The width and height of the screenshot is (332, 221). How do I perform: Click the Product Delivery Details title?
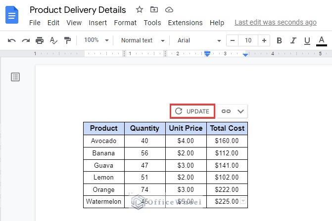[x=78, y=10]
